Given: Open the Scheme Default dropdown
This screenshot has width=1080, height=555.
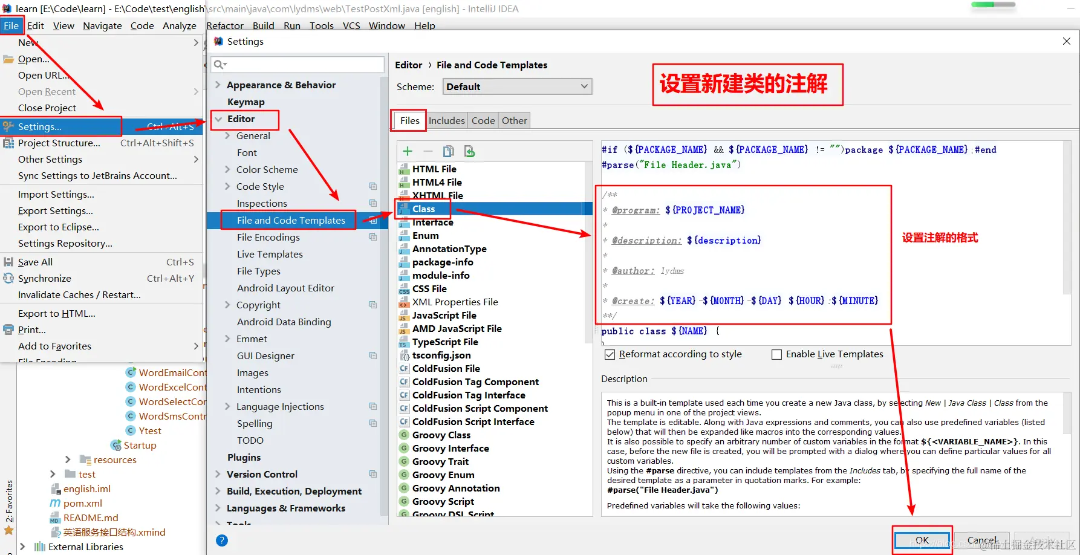Looking at the screenshot, I should tap(518, 86).
